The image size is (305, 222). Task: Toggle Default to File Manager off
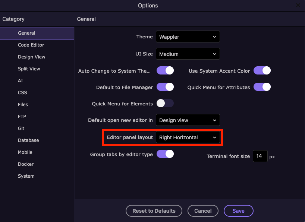(165, 87)
